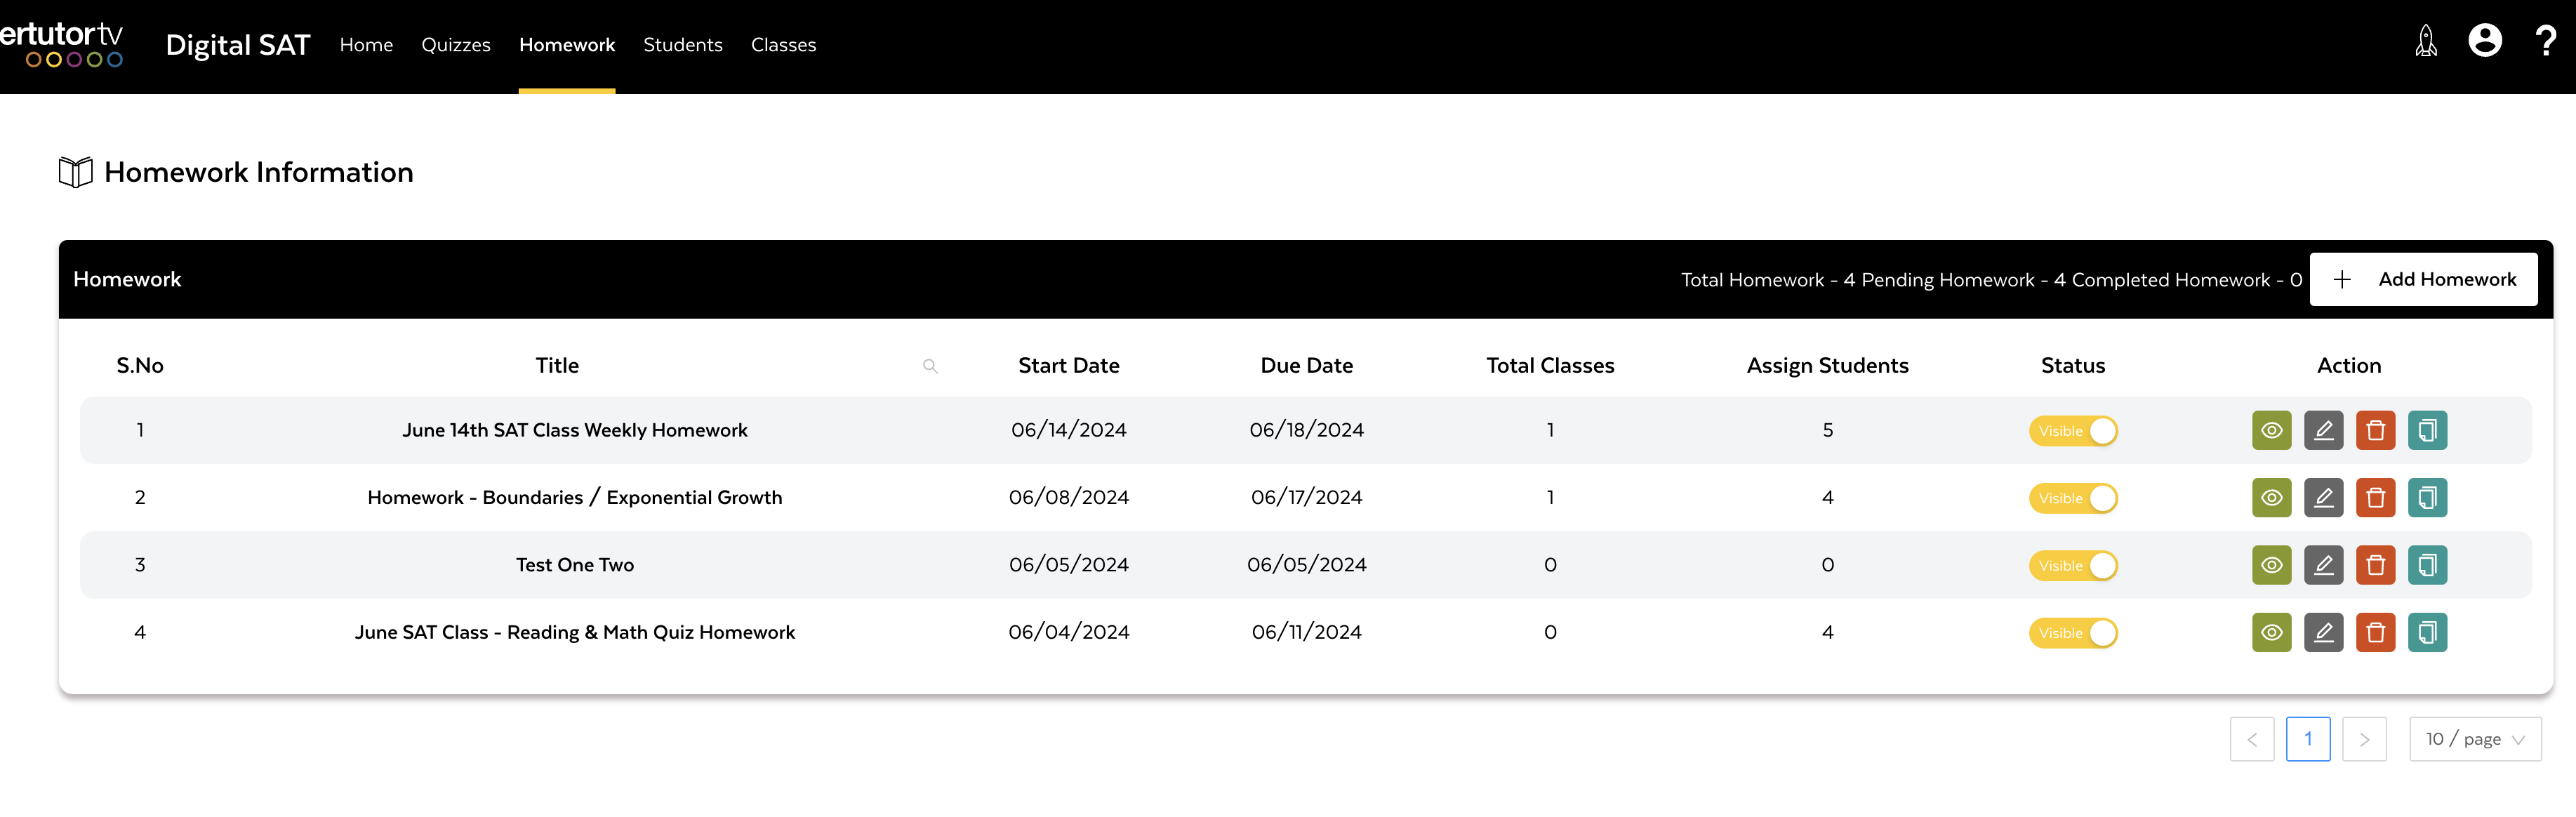Open the user account profile icon

point(2485,41)
